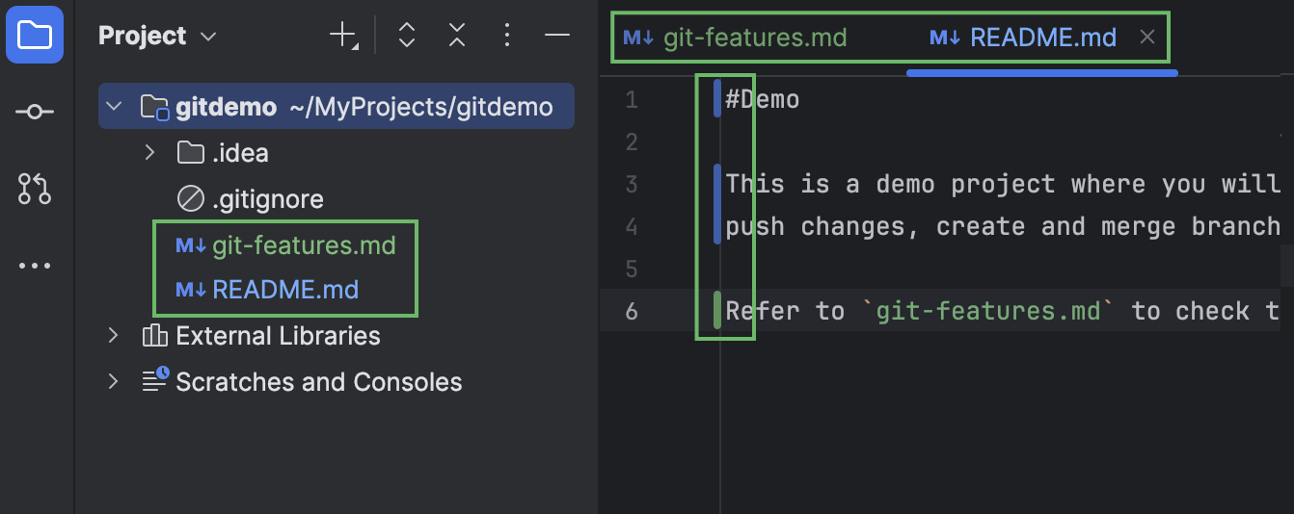Select git-features.md in the project tree
This screenshot has width=1294, height=514.
pyautogui.click(x=303, y=245)
